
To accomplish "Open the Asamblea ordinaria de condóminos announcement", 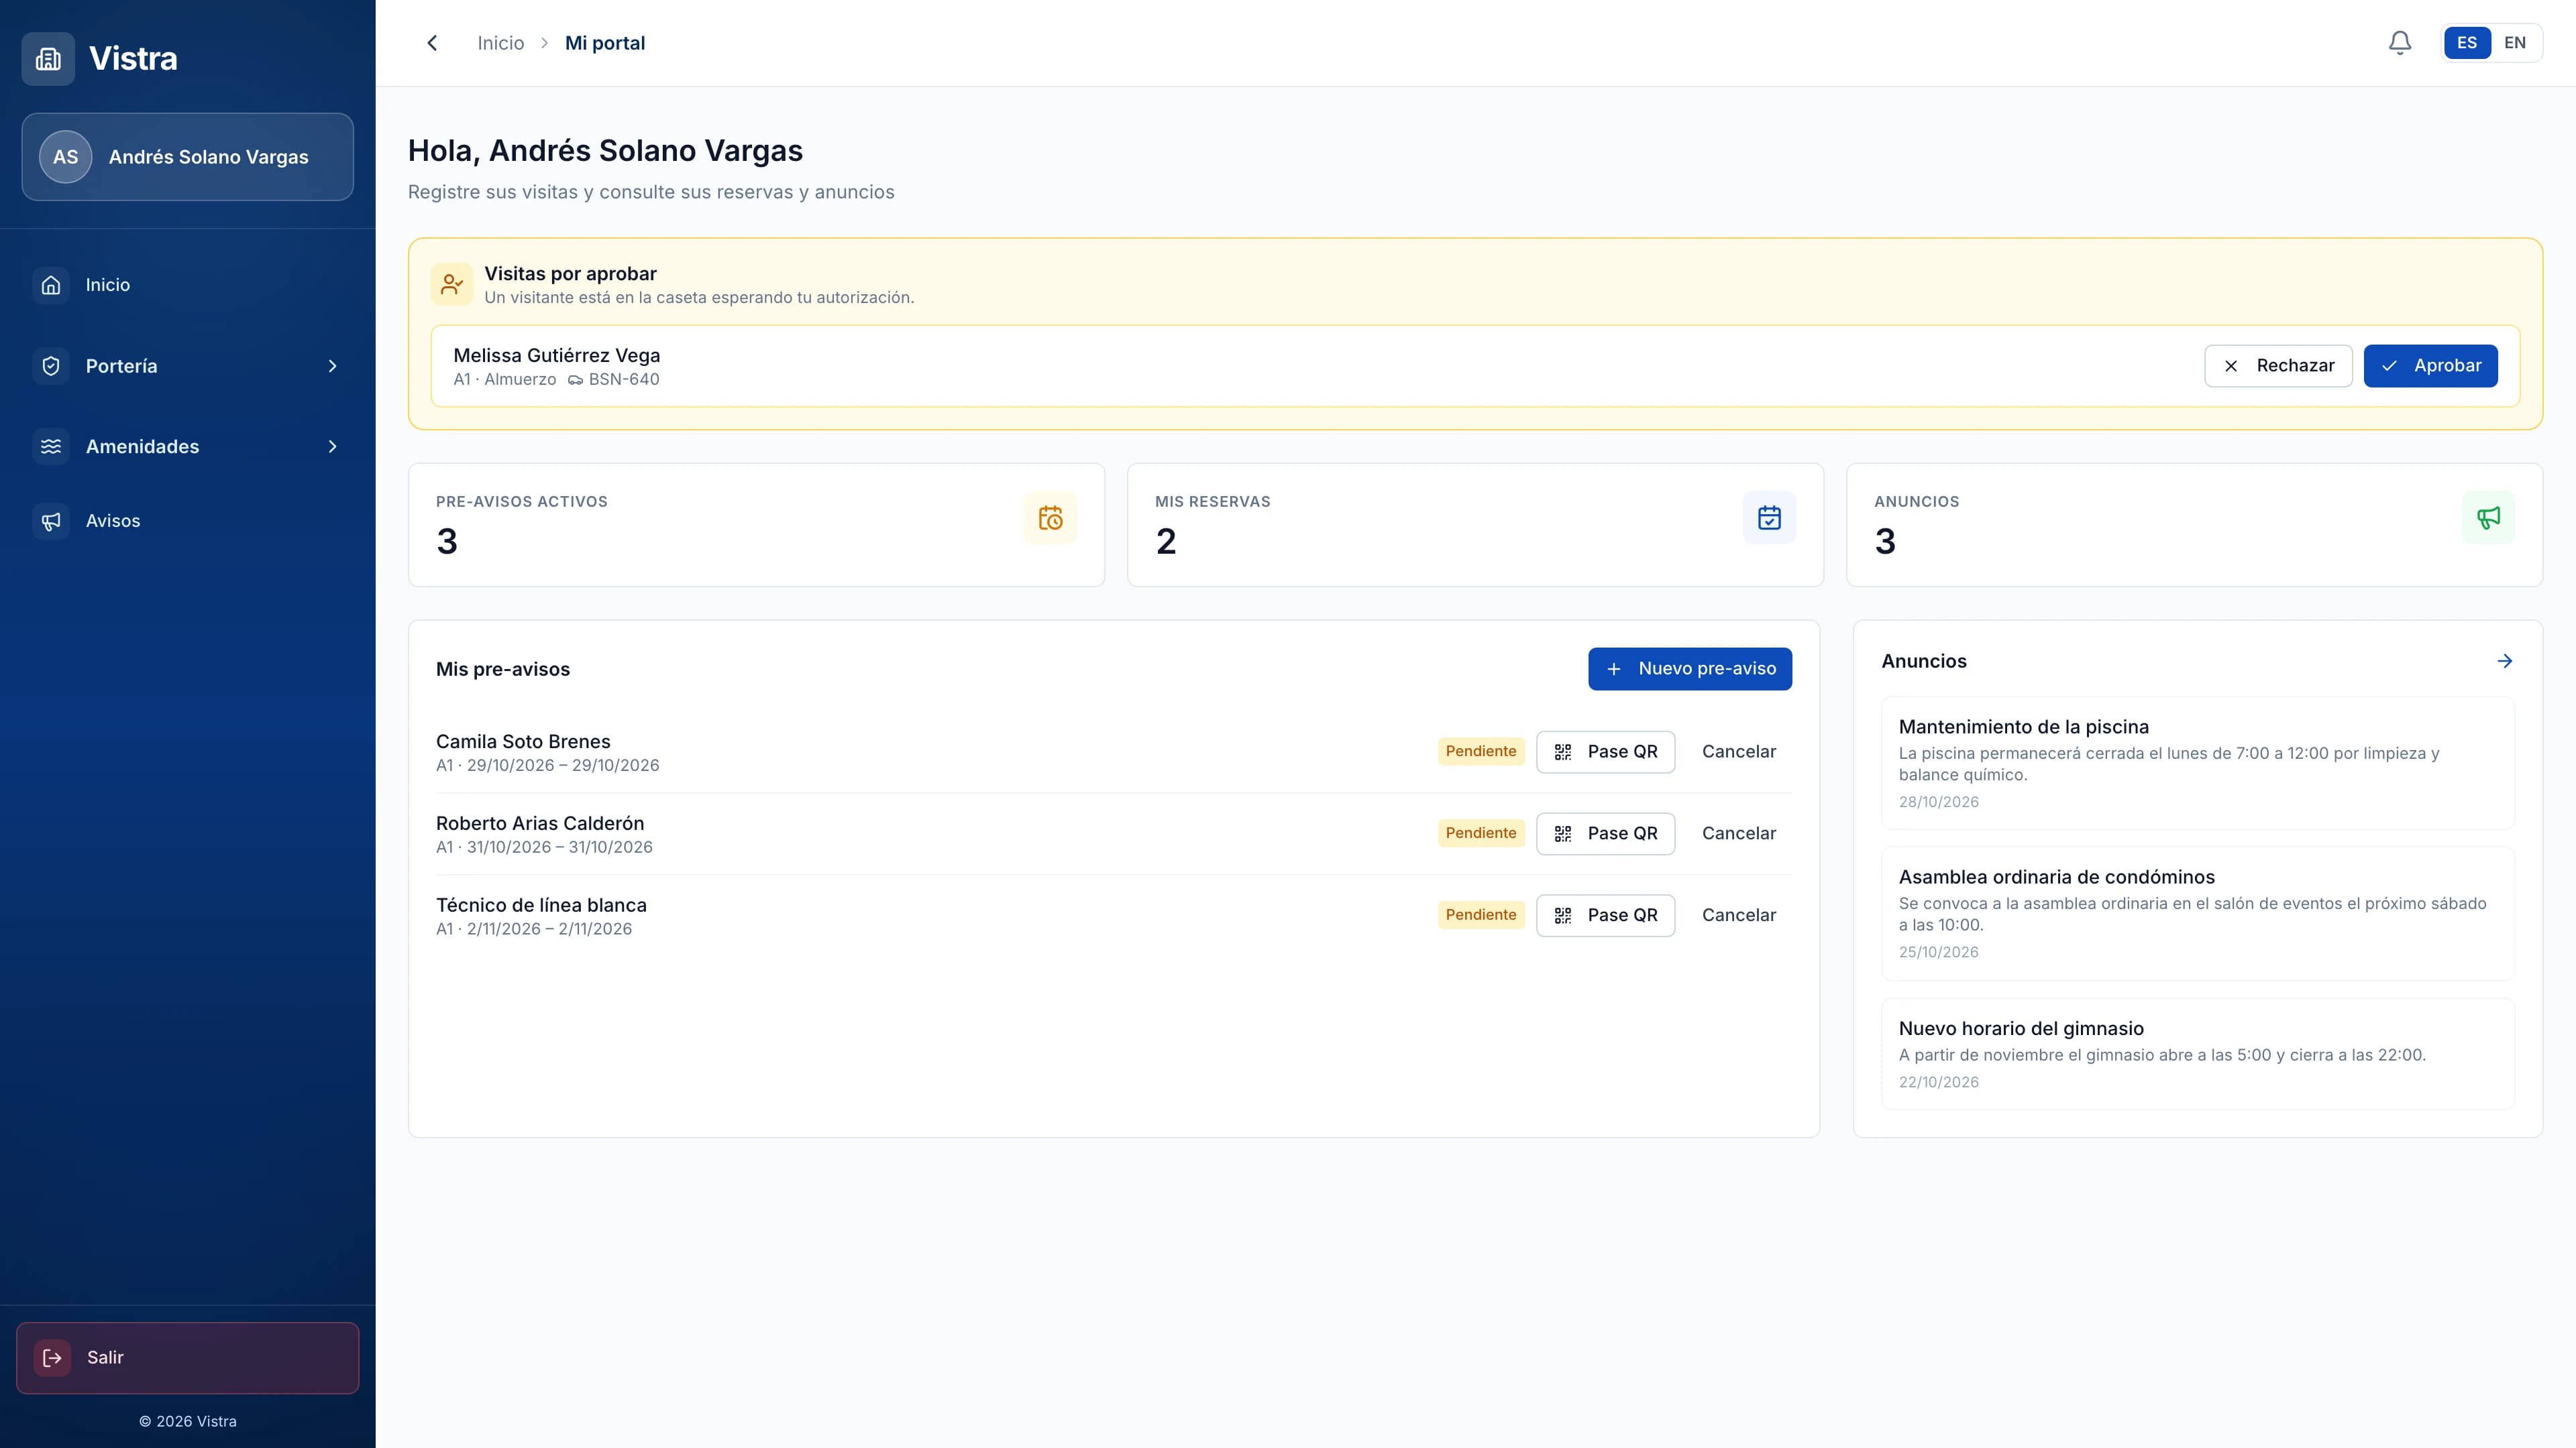I will tap(2197, 913).
